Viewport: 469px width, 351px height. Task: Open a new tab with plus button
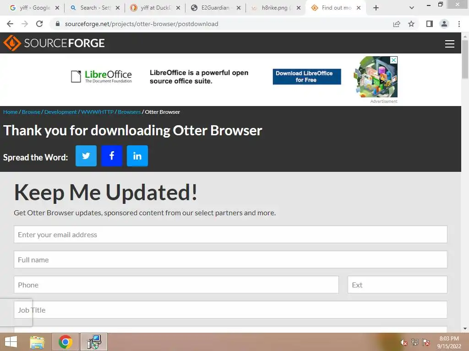(x=376, y=8)
